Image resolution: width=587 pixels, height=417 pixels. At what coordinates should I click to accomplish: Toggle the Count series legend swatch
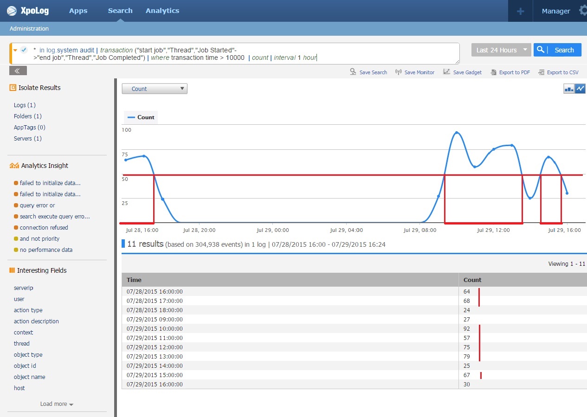tap(131, 117)
